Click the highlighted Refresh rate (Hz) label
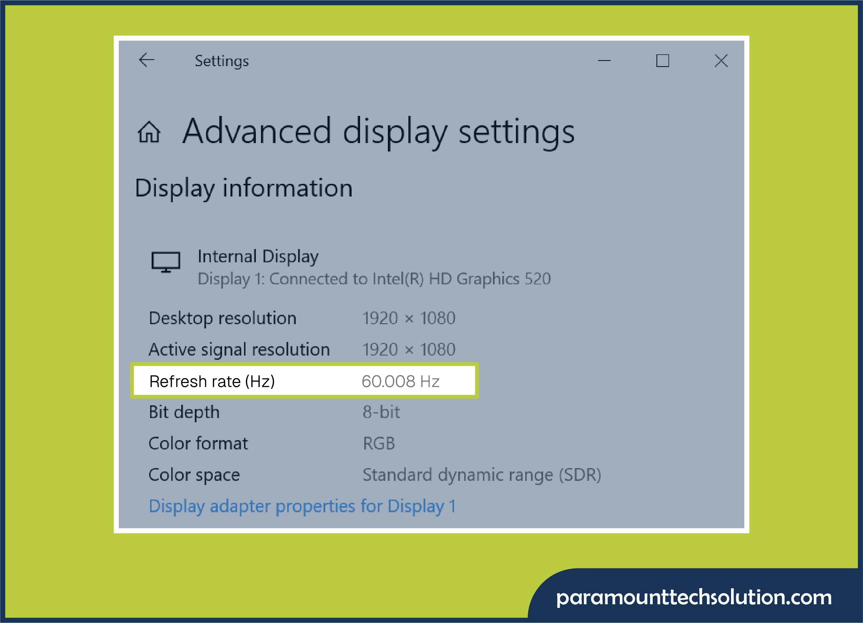 pos(212,381)
